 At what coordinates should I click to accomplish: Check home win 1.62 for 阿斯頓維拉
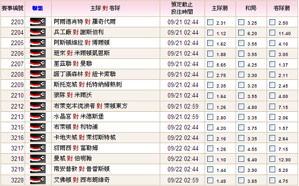pyautogui.click(x=210, y=43)
